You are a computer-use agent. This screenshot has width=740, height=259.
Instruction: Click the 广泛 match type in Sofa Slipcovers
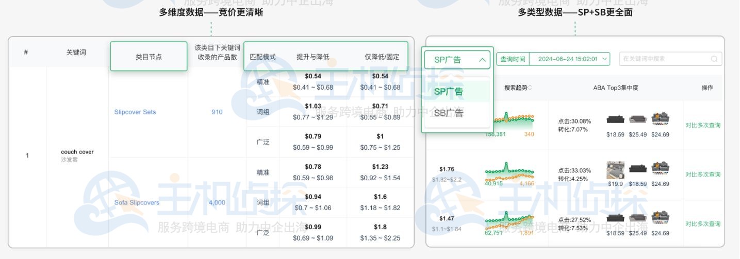coord(263,233)
